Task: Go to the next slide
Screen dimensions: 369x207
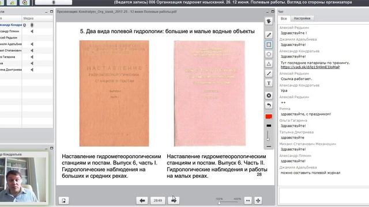Action: click(x=174, y=201)
